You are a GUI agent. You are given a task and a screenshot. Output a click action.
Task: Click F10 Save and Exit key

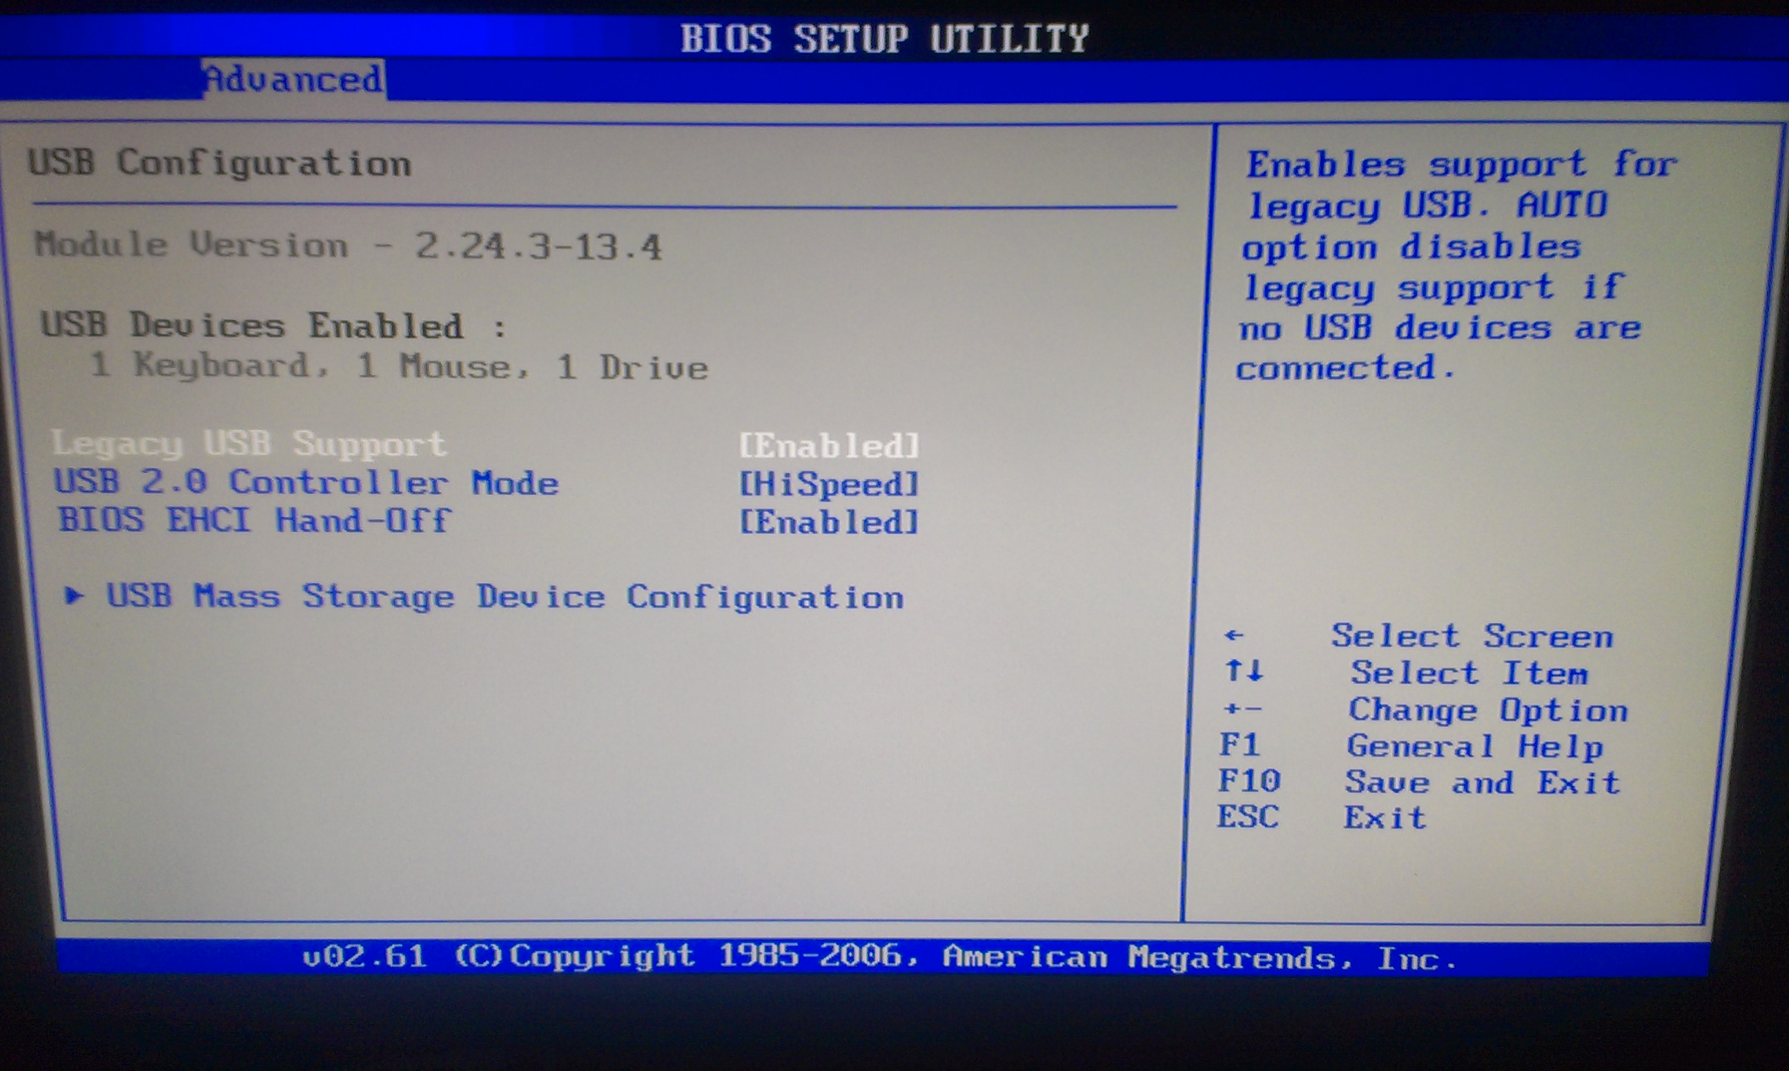point(1249,781)
